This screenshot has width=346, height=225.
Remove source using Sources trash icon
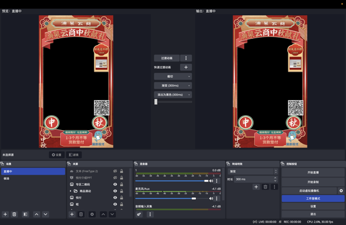pos(81,214)
